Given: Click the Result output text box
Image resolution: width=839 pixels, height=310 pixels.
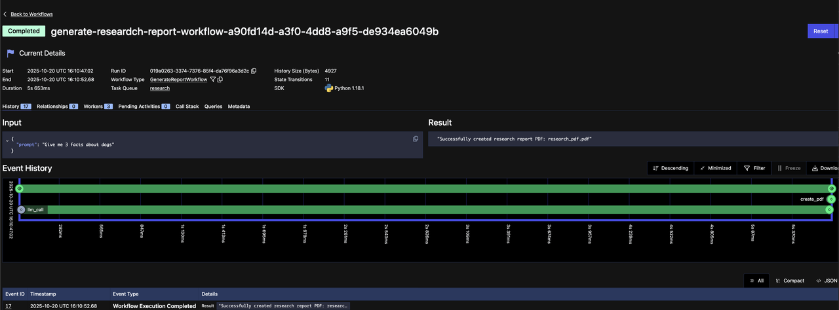Looking at the screenshot, I should coord(633,139).
